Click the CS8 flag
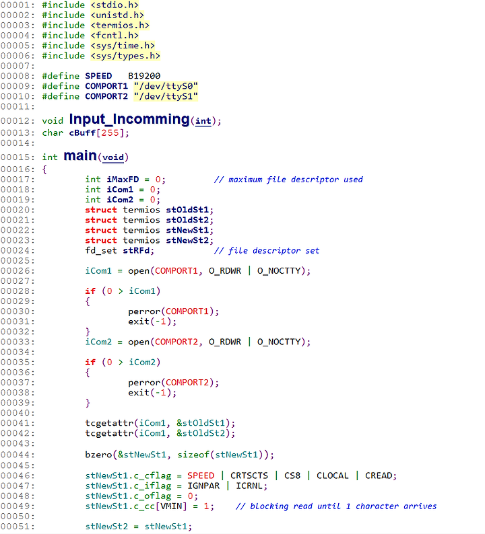 (292, 475)
